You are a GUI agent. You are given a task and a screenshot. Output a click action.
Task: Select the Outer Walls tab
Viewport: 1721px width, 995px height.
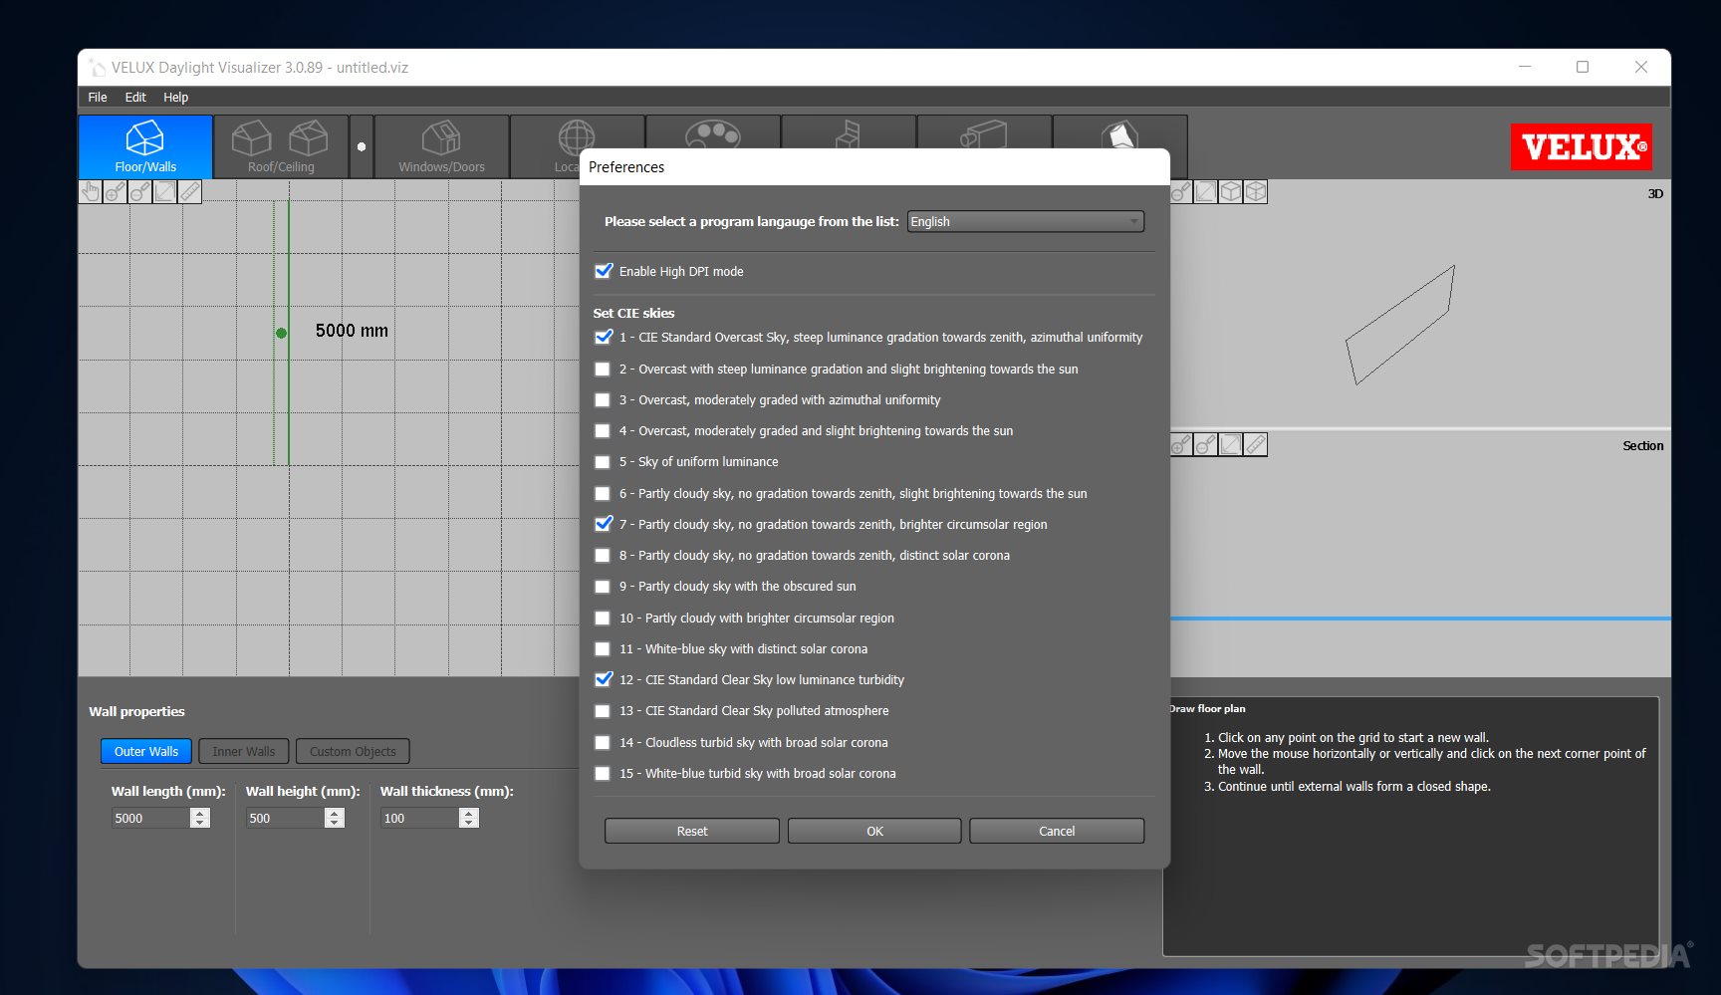[x=146, y=751]
